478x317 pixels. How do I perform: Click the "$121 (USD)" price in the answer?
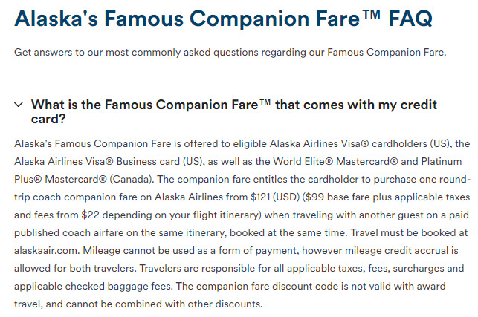275,197
